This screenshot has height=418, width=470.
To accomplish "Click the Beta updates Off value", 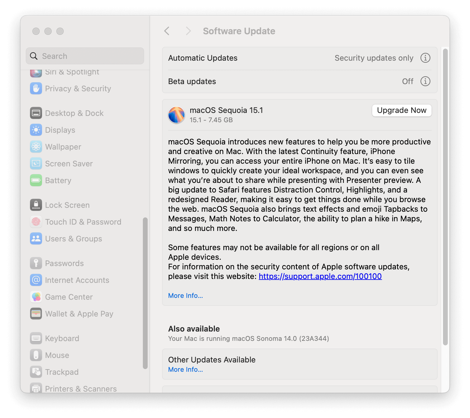I will 408,81.
